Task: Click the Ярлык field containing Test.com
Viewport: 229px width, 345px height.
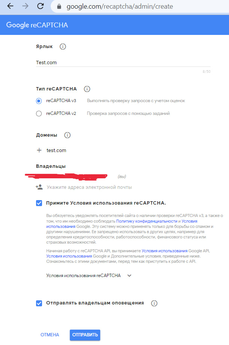Action: point(123,62)
